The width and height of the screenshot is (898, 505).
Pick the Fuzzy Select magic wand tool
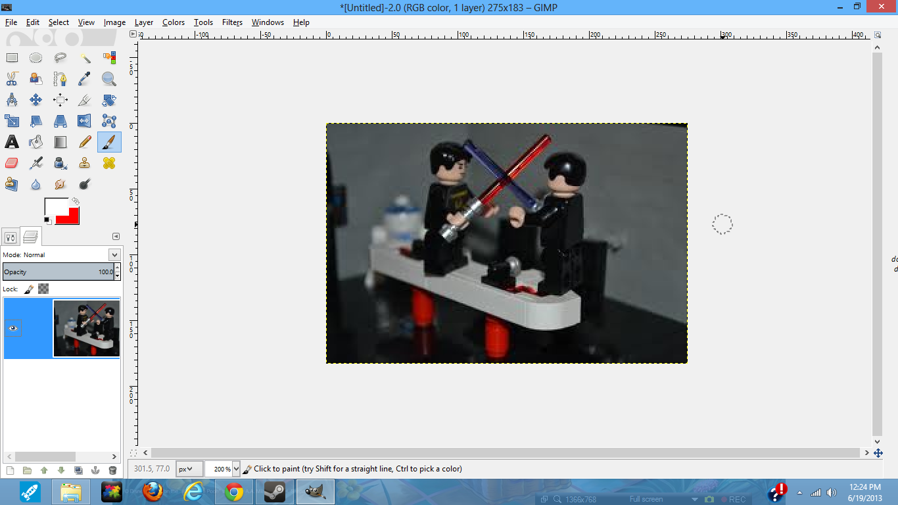(85, 58)
